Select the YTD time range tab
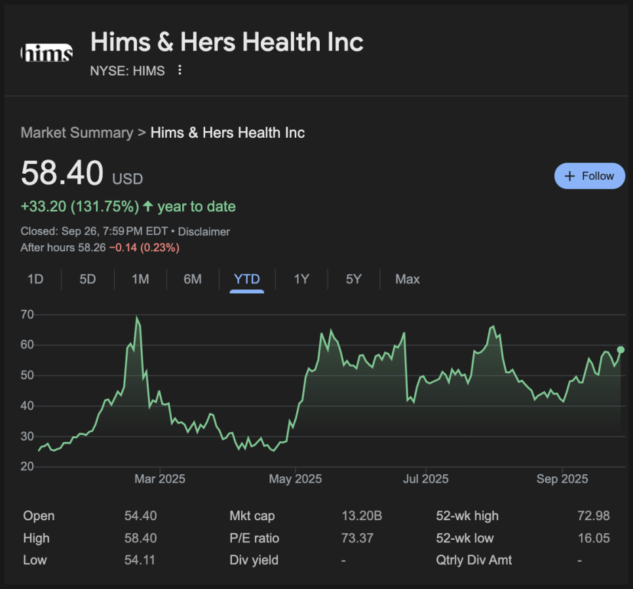This screenshot has width=633, height=589. [x=246, y=279]
